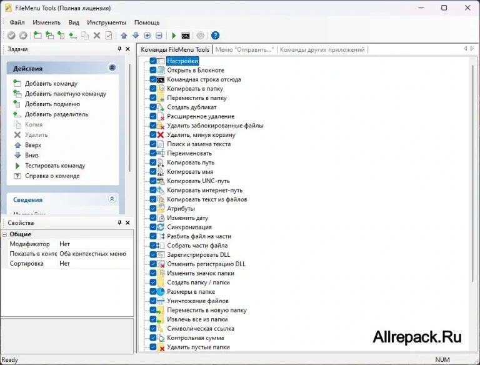Click the checklist document toolbar icon
The image size is (480, 365).
pos(109,36)
